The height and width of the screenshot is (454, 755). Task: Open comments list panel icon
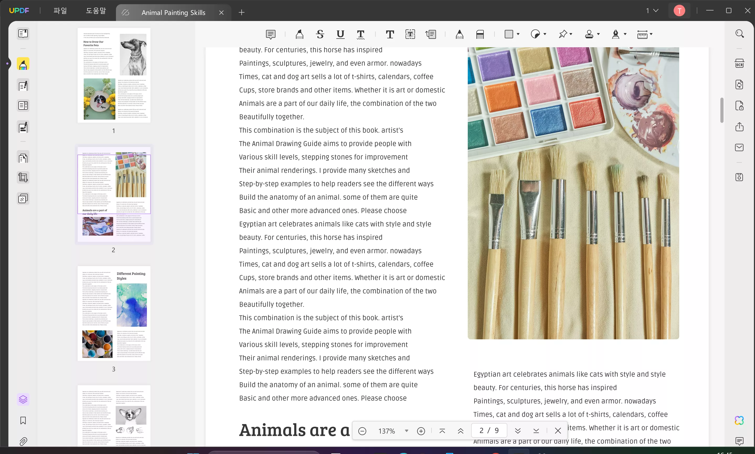pos(739,441)
